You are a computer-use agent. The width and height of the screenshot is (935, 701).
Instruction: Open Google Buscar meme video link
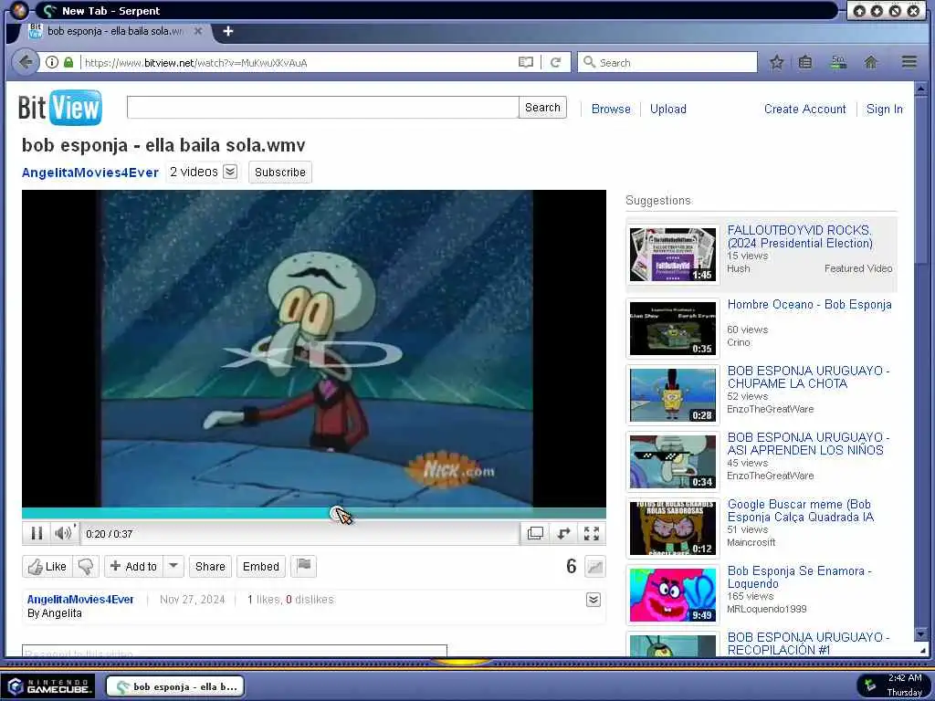click(800, 510)
